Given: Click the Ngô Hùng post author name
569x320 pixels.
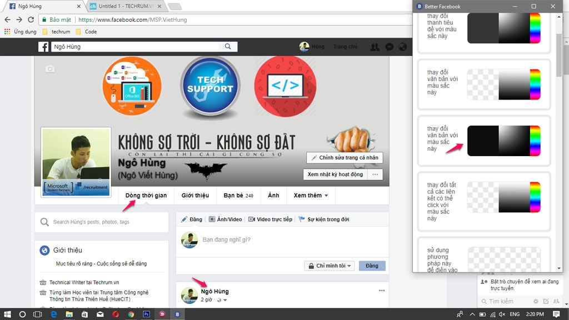Looking at the screenshot, I should point(215,291).
